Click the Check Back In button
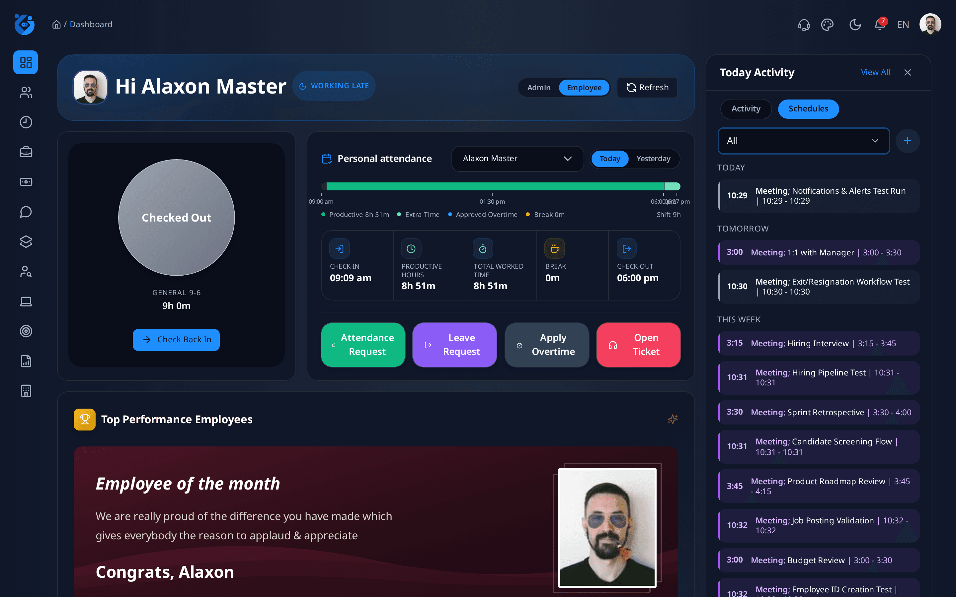Viewport: 956px width, 597px height. [176, 340]
